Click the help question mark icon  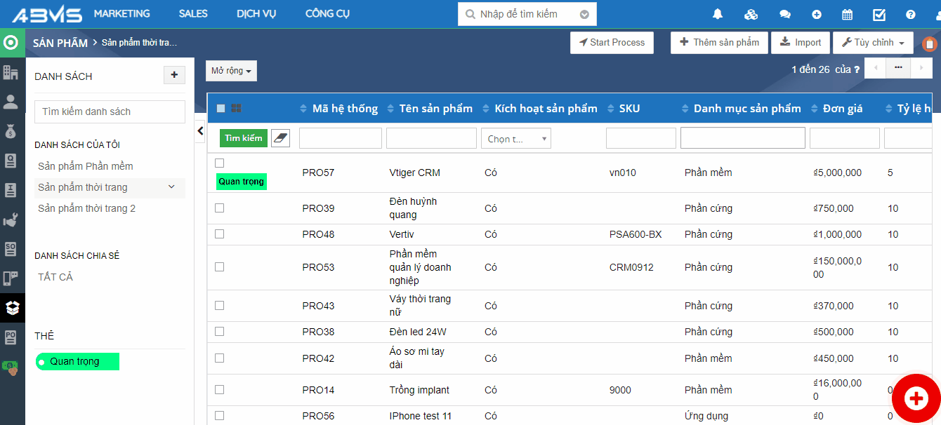911,14
